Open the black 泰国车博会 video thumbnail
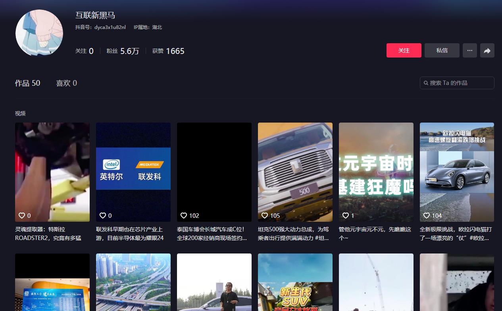The width and height of the screenshot is (502, 311). click(214, 172)
